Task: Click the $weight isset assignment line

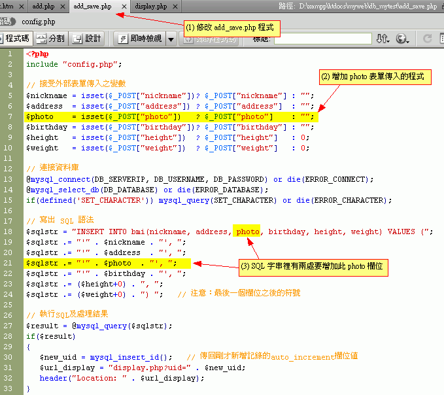Action: point(167,148)
